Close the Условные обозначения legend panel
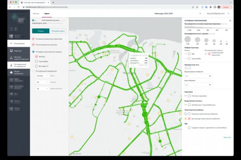The image size is (241, 160). pos(230,20)
